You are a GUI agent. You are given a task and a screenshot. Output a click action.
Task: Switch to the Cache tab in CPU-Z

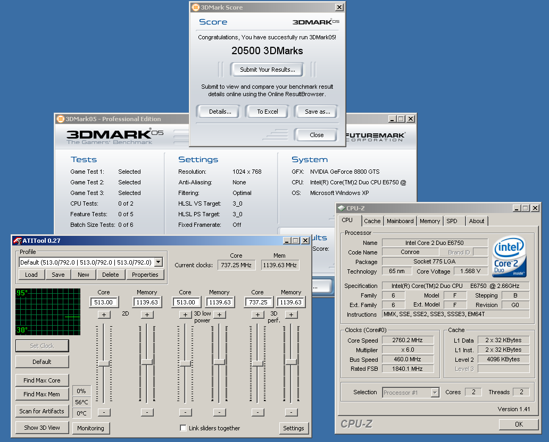pyautogui.click(x=372, y=221)
